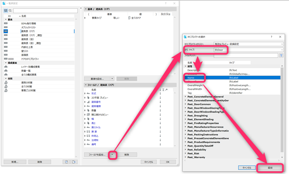Click the 新規... button

(15, 162)
